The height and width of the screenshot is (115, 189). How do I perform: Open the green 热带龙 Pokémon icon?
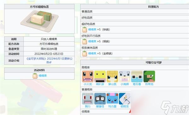click(149, 77)
